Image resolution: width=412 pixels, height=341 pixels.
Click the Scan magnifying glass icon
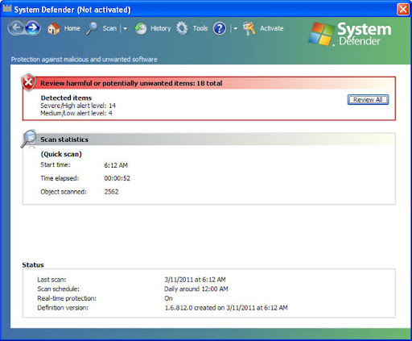click(92, 28)
